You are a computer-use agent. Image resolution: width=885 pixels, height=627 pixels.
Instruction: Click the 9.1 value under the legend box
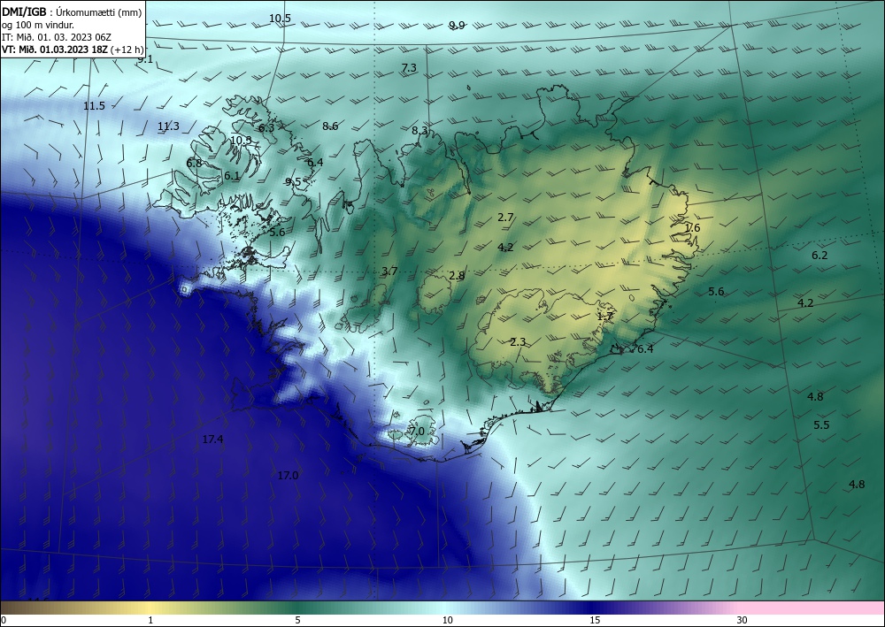(x=145, y=58)
